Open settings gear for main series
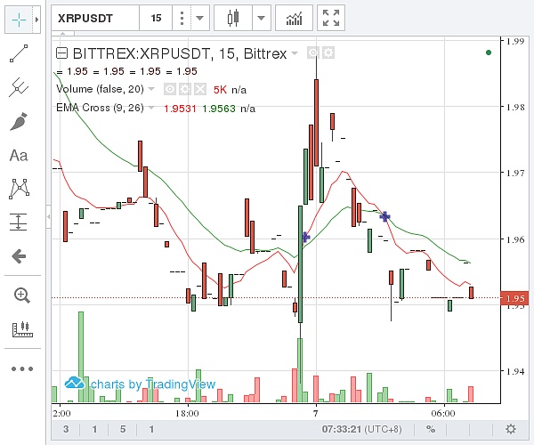The width and height of the screenshot is (534, 445). point(328,53)
